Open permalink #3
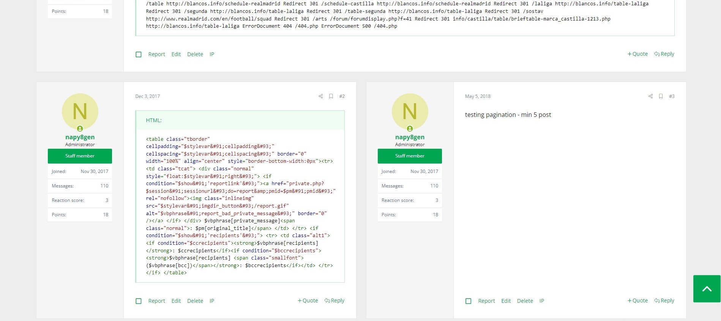This screenshot has width=721, height=321. [x=672, y=96]
